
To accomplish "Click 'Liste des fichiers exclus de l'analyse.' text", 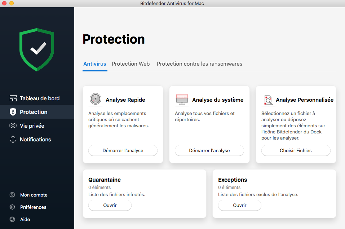I will [258, 194].
